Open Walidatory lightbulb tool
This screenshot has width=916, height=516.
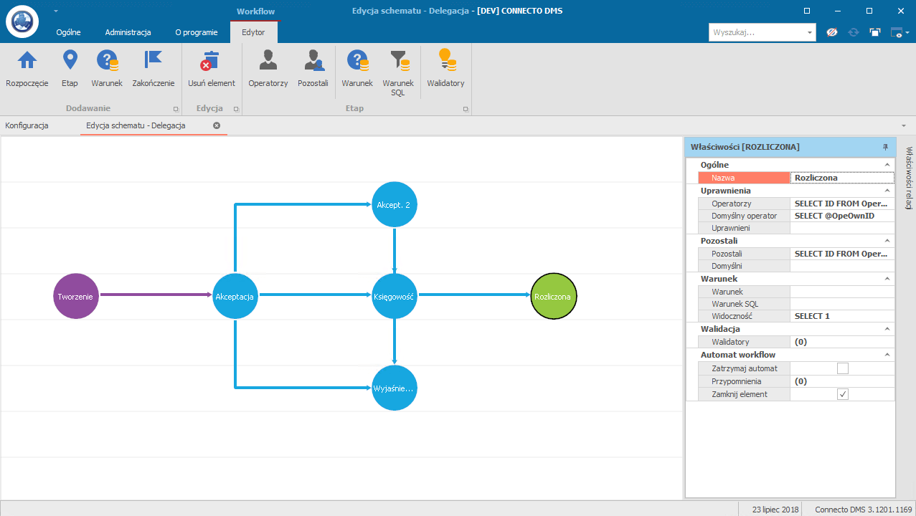pos(445,61)
